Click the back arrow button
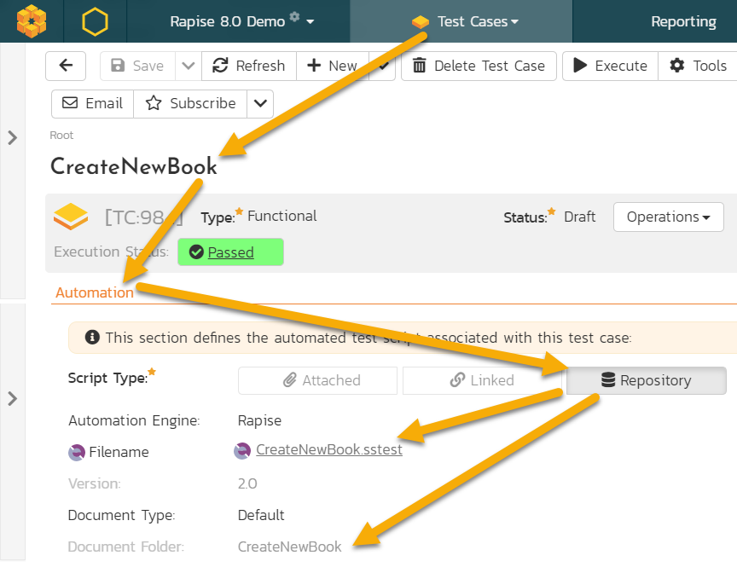Screen dimensions: 737x567 [x=66, y=66]
